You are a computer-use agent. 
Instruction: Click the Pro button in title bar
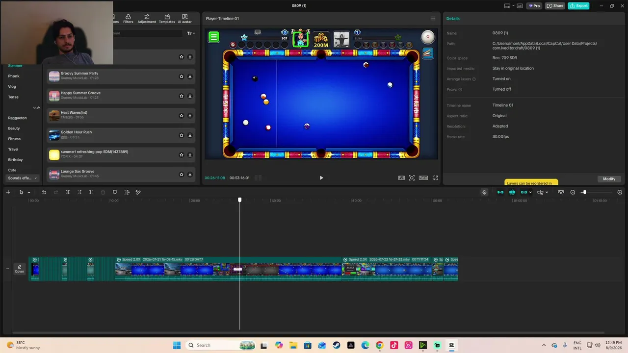[534, 6]
